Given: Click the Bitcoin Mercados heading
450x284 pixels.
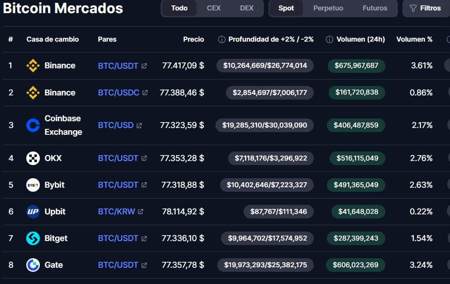Looking at the screenshot, I should (x=63, y=8).
